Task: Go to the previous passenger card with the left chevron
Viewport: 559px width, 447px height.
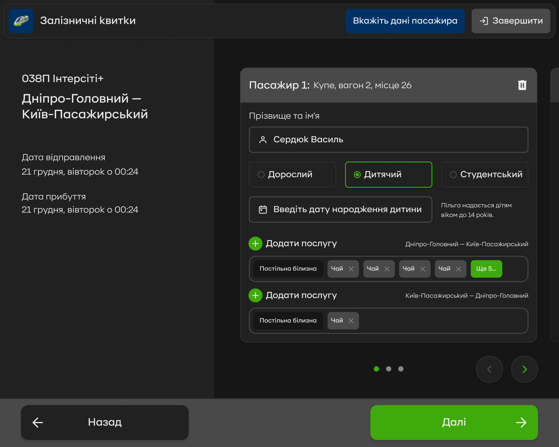Action: coord(489,369)
